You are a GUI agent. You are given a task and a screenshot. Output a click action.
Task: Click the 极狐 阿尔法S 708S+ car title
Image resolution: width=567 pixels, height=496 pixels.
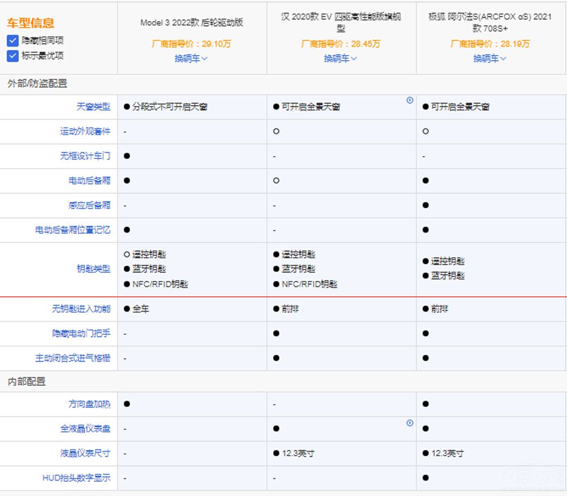tap(490, 22)
